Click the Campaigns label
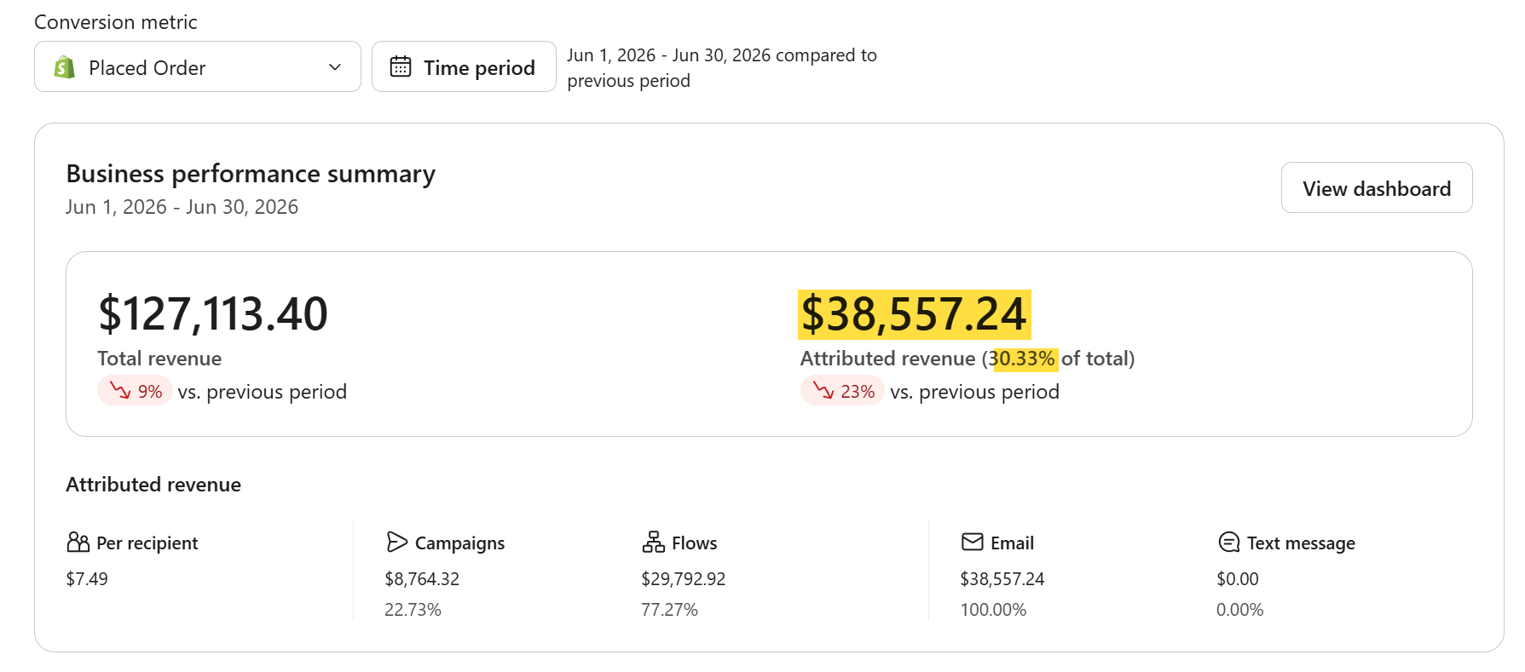This screenshot has width=1525, height=672. tap(459, 543)
